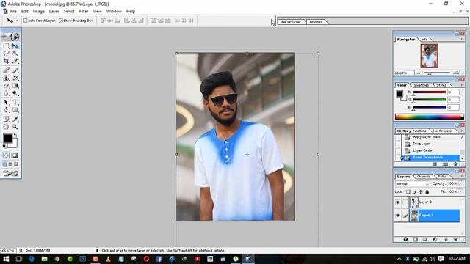Viewport: 470px width, 264px height.
Task: Select the Clone Stamp tool
Action: [7, 78]
